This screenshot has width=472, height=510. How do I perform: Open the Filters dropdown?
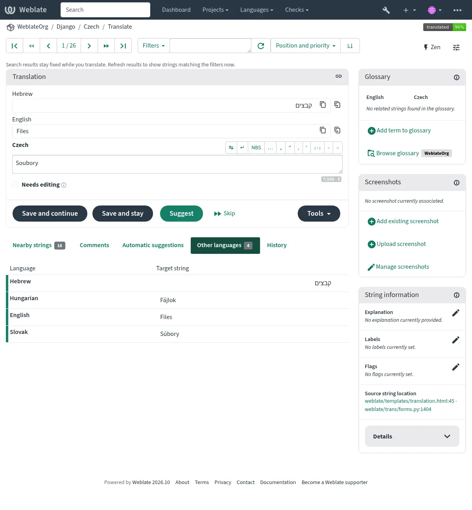click(154, 46)
